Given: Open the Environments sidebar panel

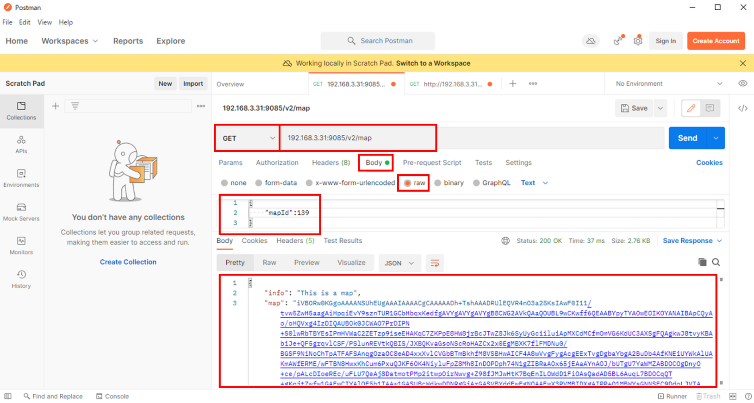Looking at the screenshot, I should pos(21,178).
